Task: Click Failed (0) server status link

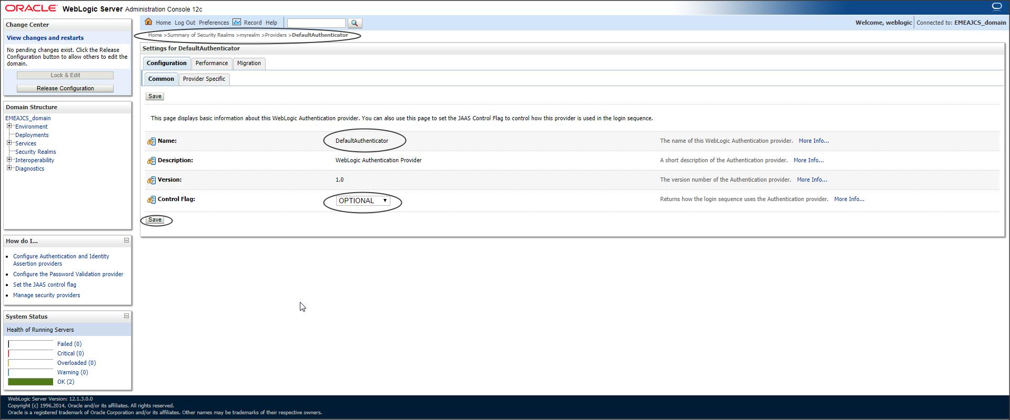Action: 69,344
